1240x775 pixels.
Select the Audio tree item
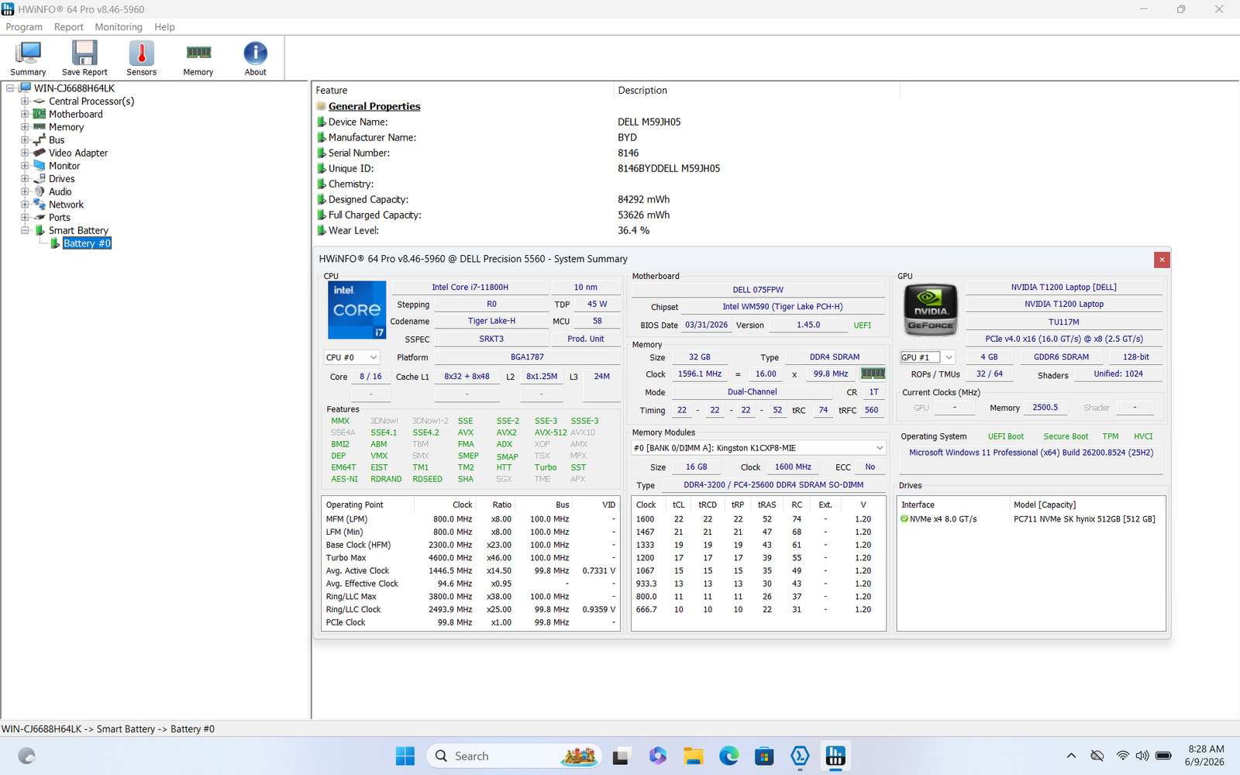(60, 191)
